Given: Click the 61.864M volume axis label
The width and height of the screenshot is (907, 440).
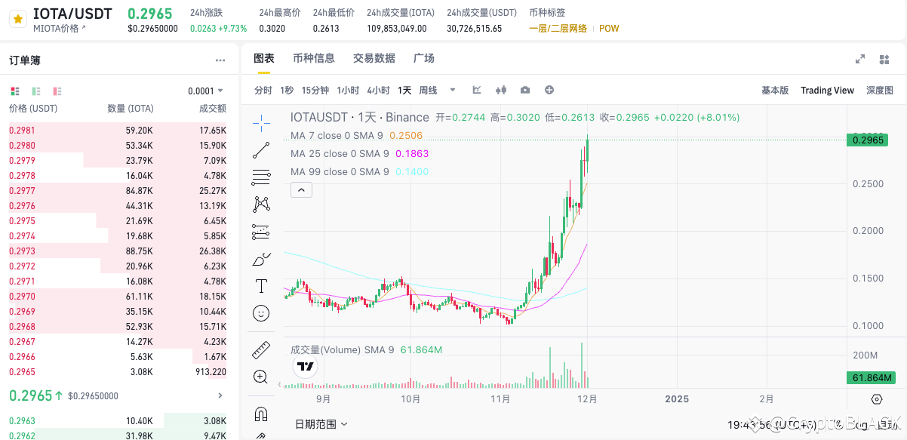Looking at the screenshot, I should click(870, 378).
